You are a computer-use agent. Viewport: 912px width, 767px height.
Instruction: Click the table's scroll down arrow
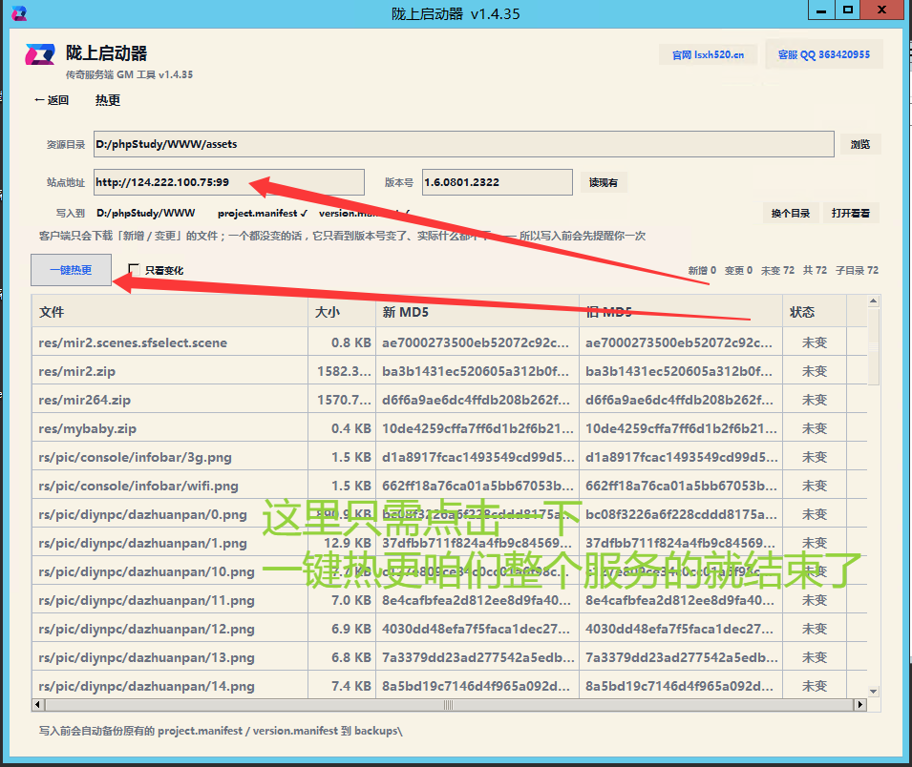(x=873, y=692)
